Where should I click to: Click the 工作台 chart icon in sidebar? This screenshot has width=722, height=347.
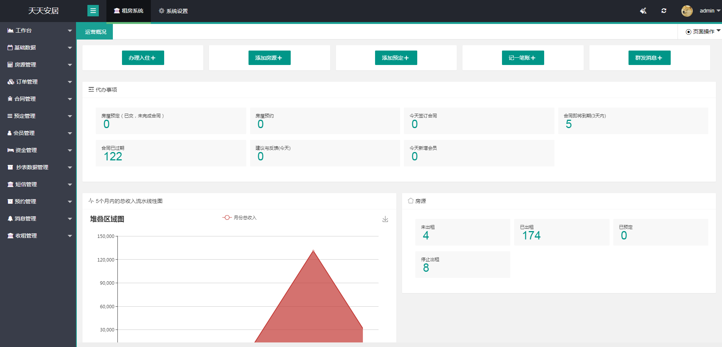[11, 30]
